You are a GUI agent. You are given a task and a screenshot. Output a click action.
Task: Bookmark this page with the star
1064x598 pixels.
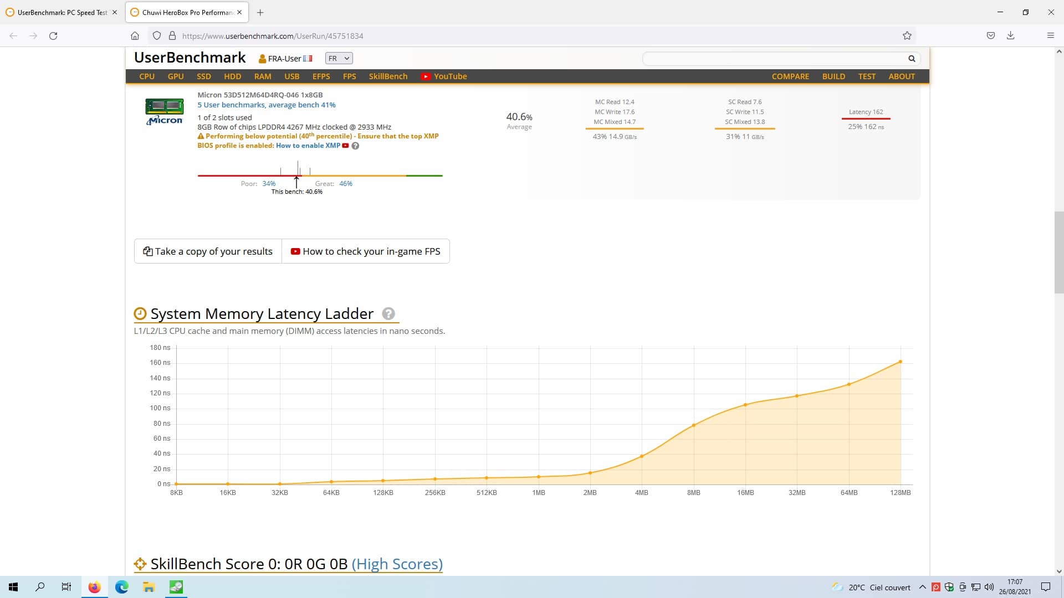tap(907, 35)
